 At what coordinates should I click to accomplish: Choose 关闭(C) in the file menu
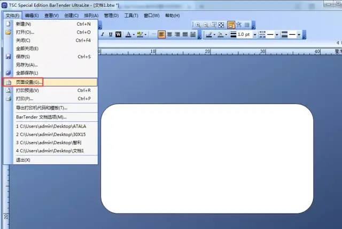click(x=50, y=41)
